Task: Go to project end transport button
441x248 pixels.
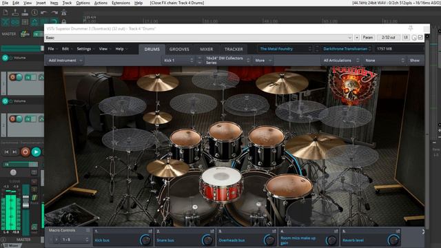Action: click(14, 152)
